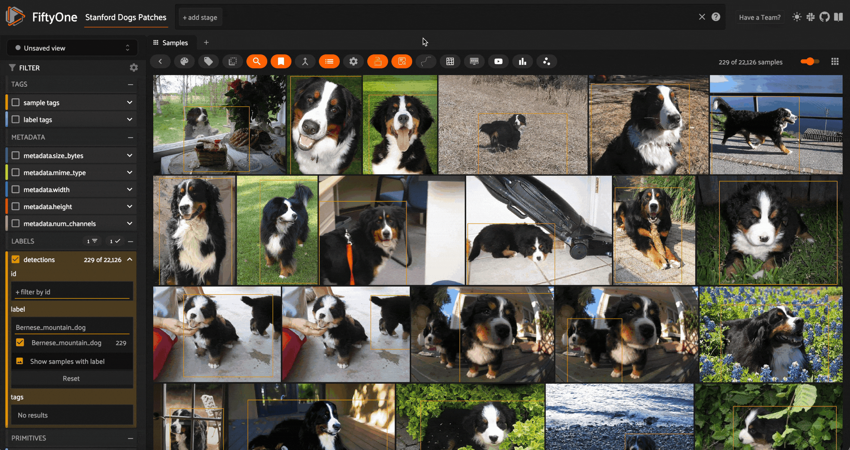Uncheck the detections label checkbox

pyautogui.click(x=15, y=259)
